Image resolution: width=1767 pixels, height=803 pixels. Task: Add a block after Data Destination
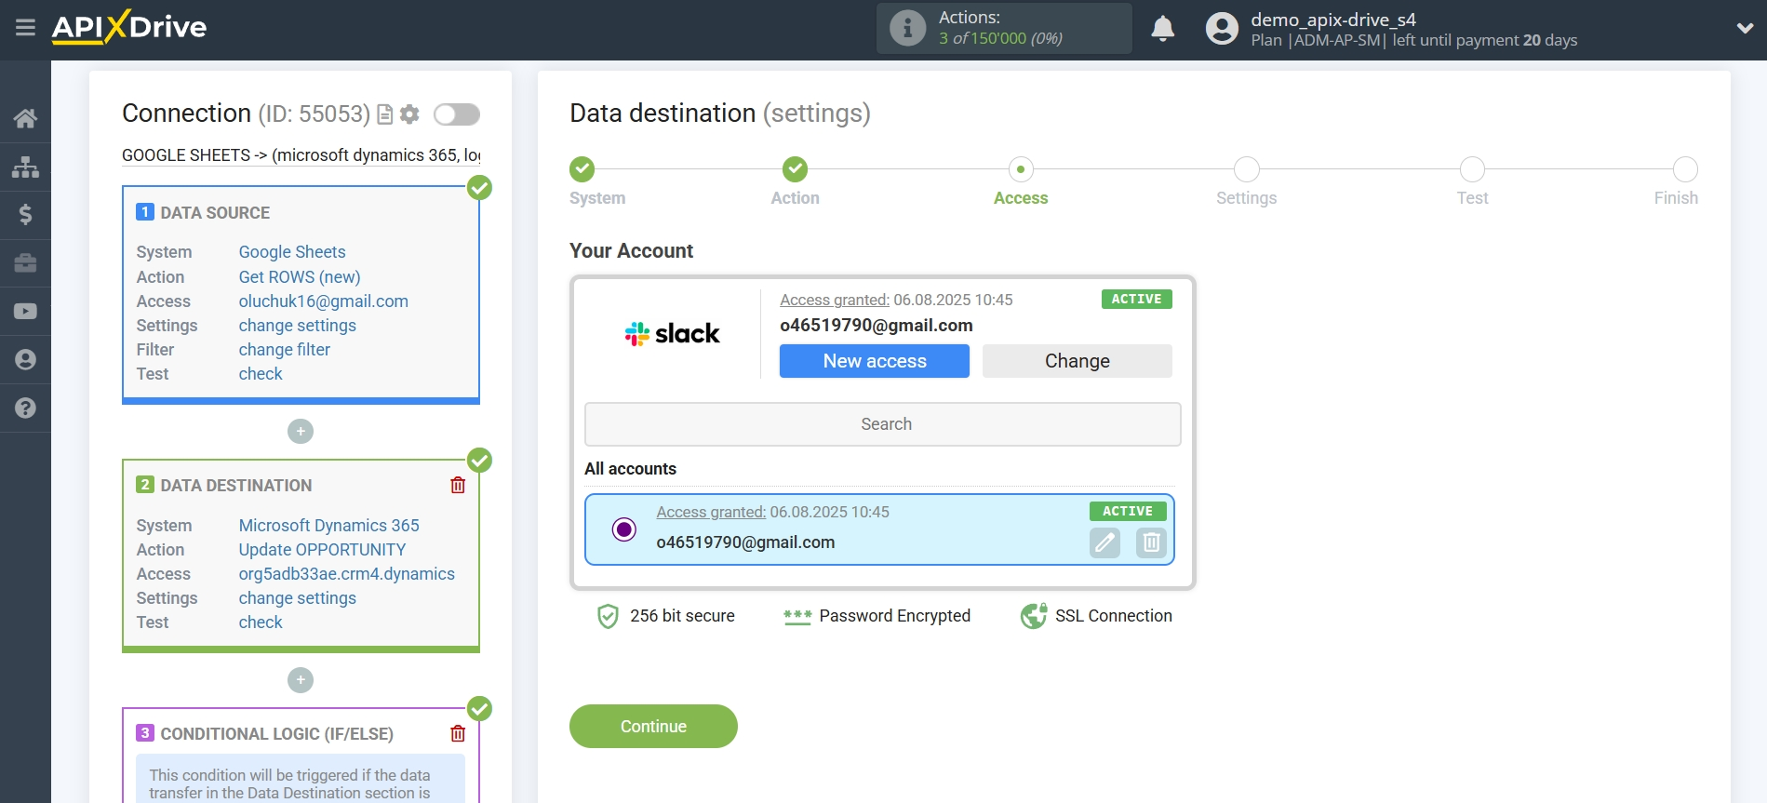pos(301,680)
